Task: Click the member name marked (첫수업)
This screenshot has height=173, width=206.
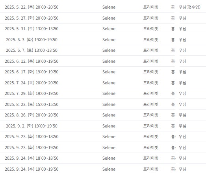Action: click(186, 7)
